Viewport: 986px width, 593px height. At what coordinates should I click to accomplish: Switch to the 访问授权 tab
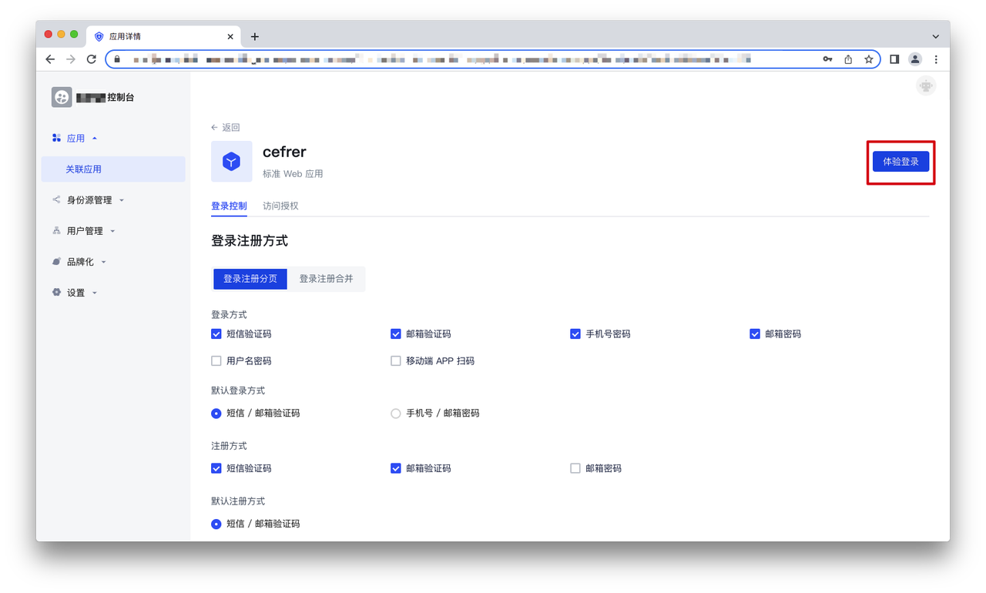(280, 206)
